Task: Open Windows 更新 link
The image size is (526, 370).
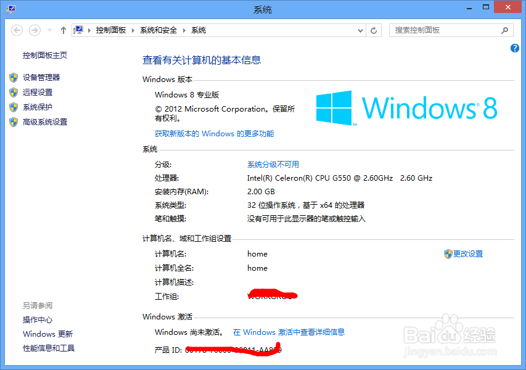Action: (47, 334)
